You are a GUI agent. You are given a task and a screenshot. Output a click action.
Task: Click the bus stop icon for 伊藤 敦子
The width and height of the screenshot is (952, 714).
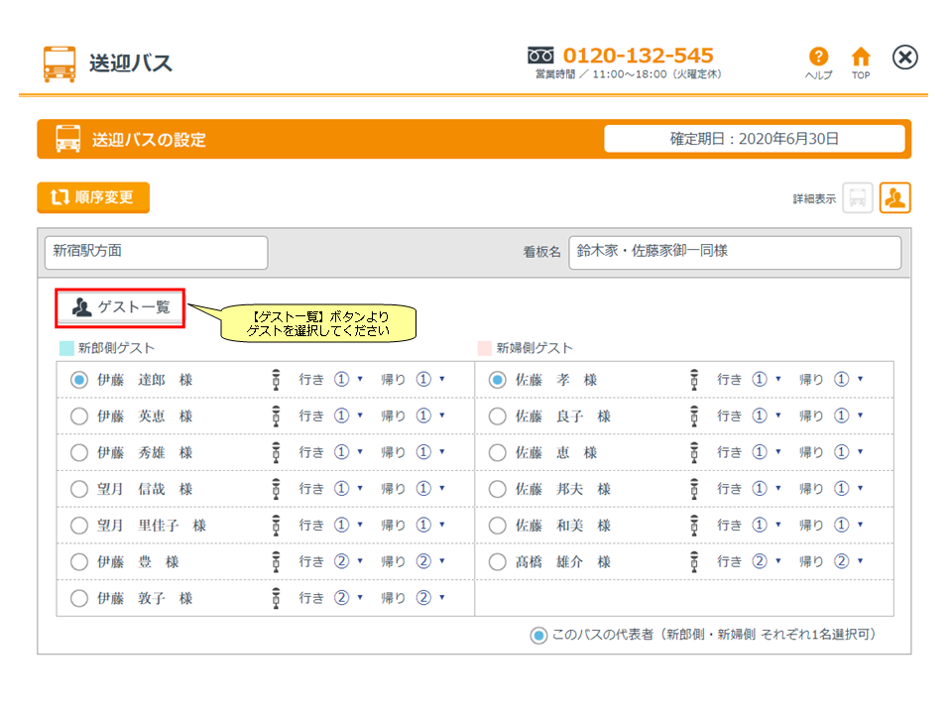tap(276, 598)
